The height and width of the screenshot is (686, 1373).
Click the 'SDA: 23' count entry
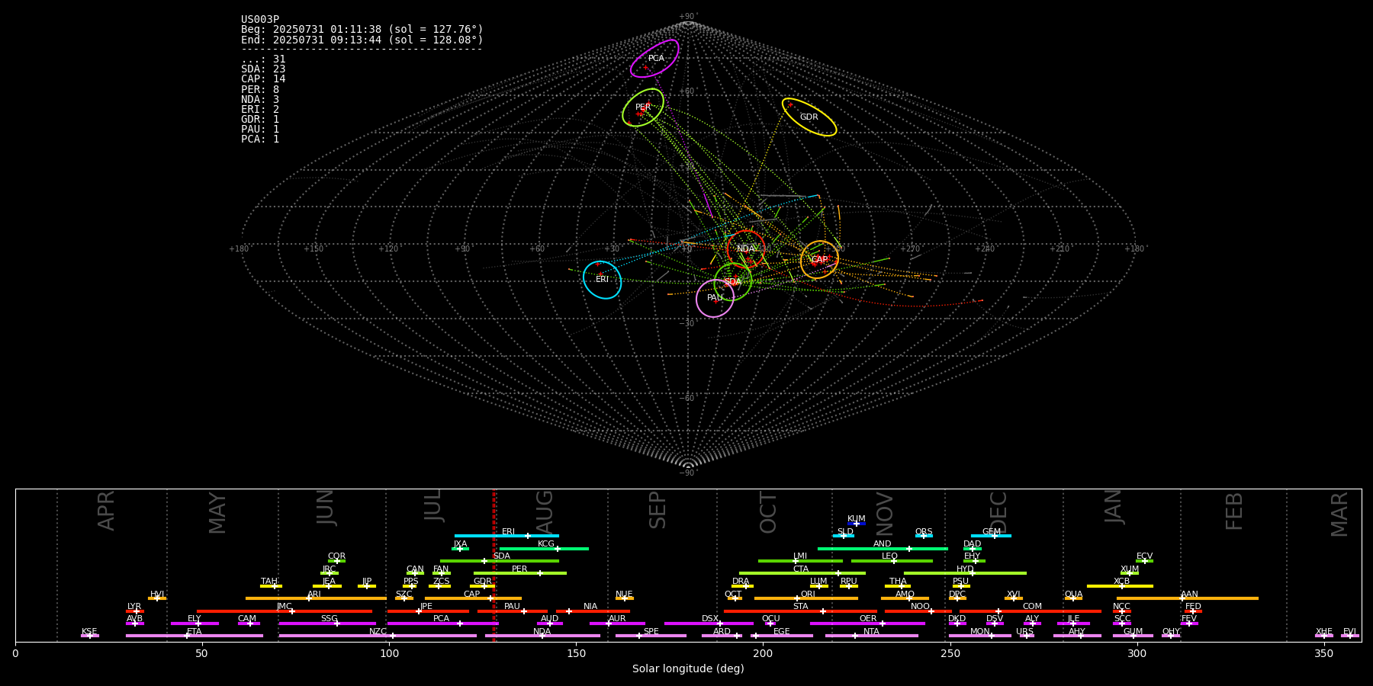point(263,69)
